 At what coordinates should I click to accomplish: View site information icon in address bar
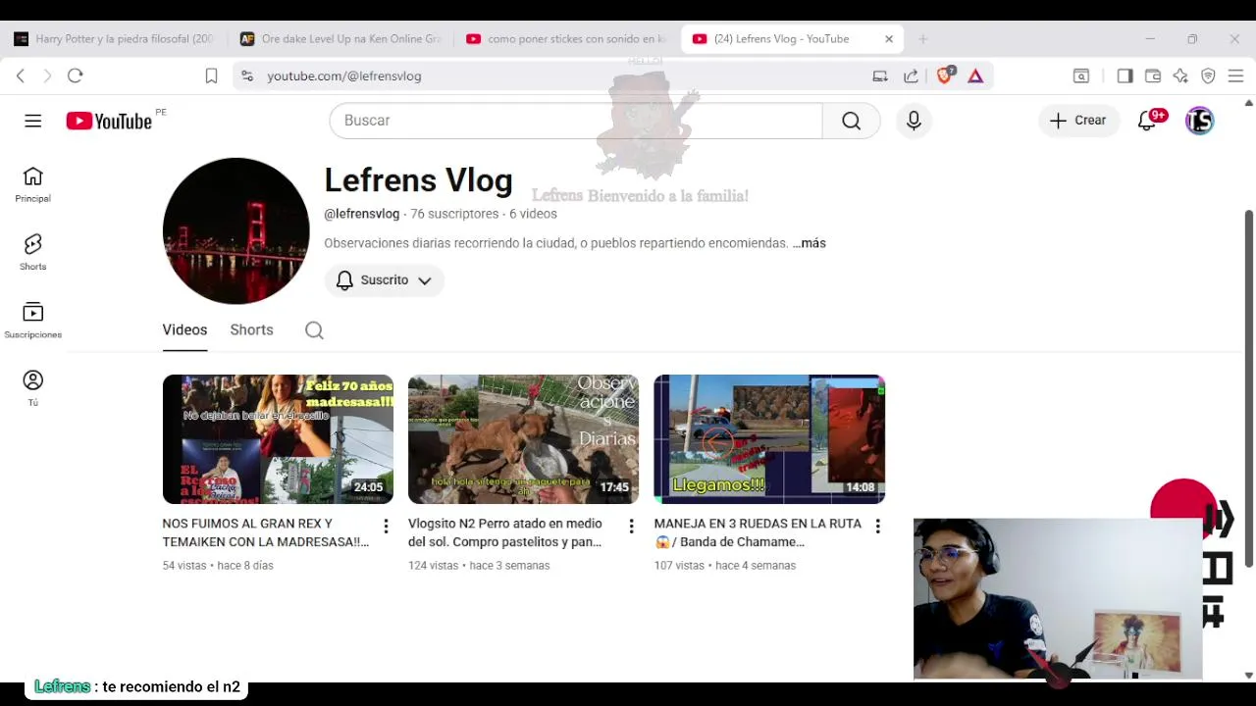tap(247, 76)
